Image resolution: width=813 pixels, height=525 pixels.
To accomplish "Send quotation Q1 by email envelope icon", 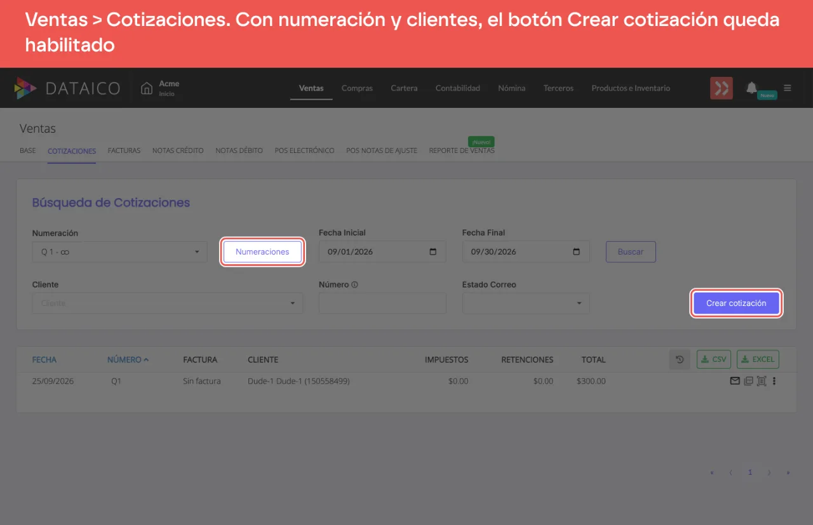I will click(735, 381).
